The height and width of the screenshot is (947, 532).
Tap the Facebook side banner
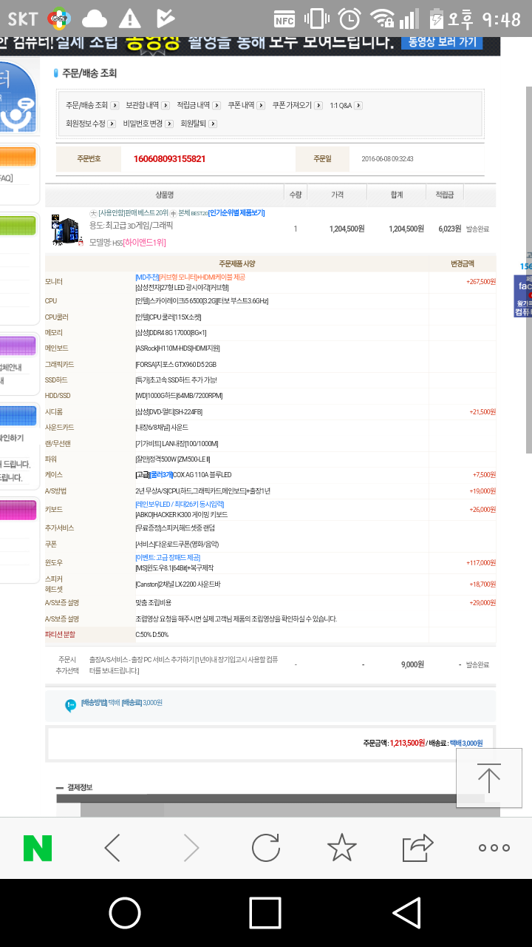coord(523,296)
